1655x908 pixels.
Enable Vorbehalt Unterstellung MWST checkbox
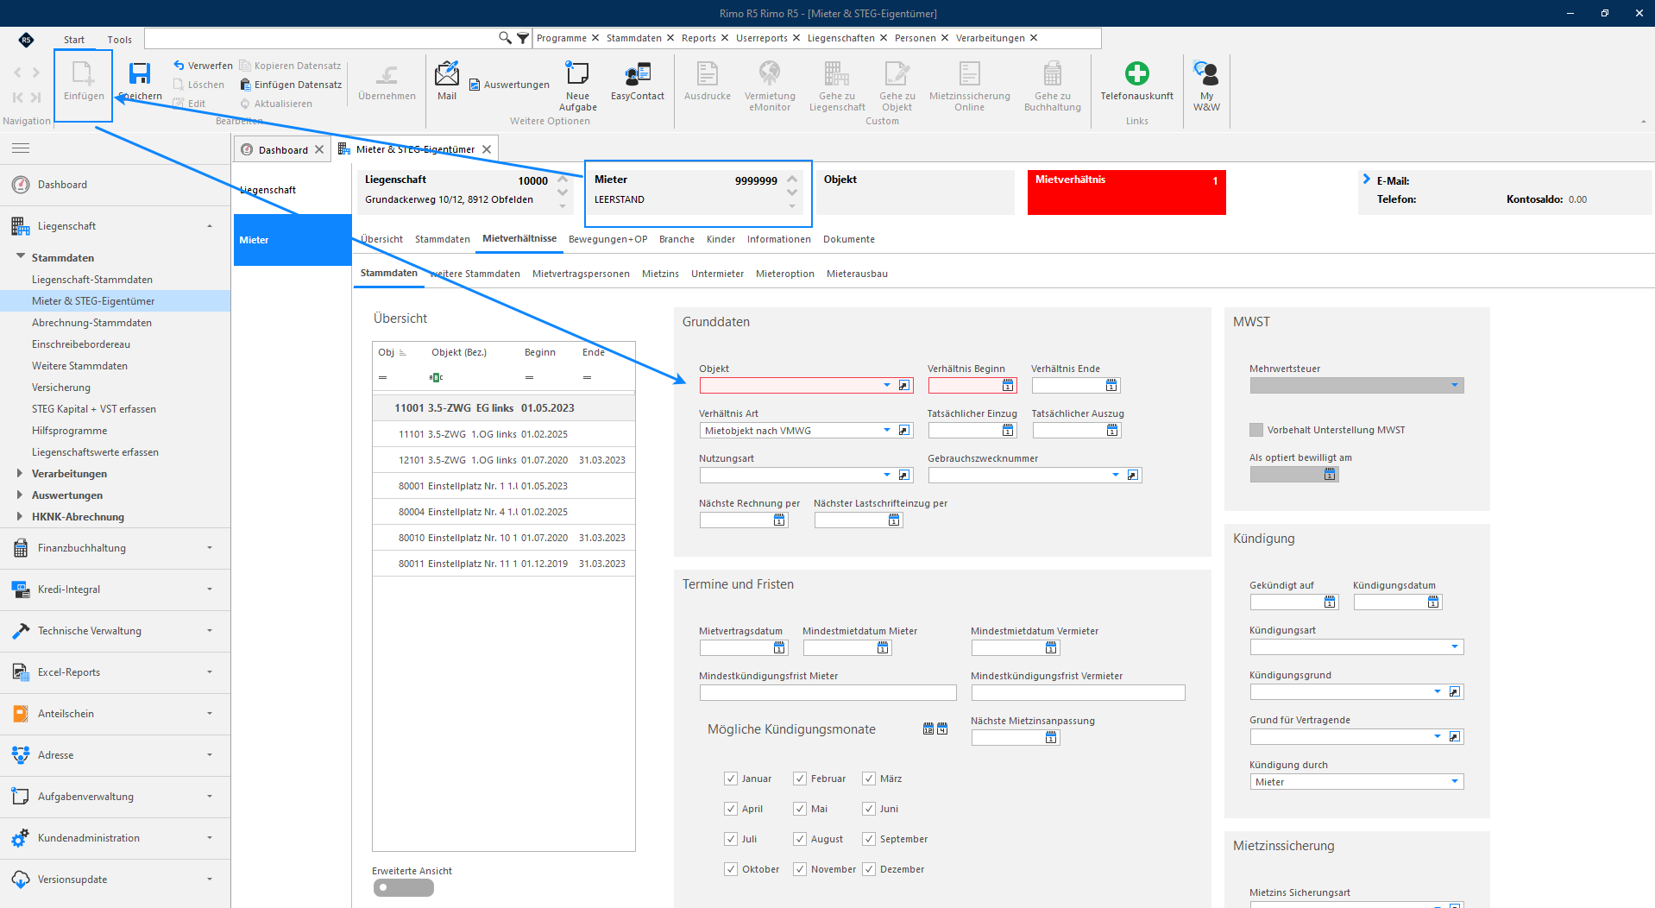(x=1256, y=430)
